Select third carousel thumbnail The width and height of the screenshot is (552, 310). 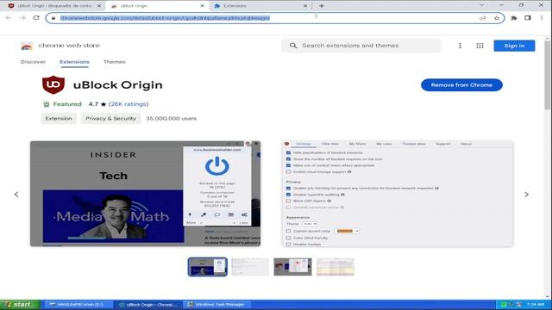click(292, 267)
